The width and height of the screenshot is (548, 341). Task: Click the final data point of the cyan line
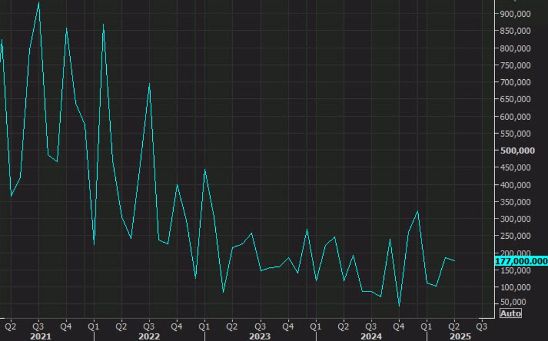(x=454, y=260)
